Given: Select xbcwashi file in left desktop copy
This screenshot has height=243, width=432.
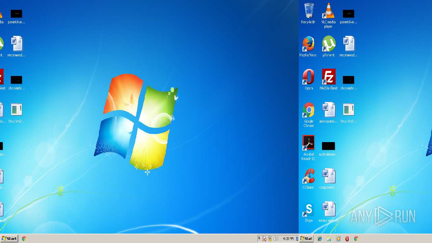Looking at the screenshot, I should coord(16,82).
